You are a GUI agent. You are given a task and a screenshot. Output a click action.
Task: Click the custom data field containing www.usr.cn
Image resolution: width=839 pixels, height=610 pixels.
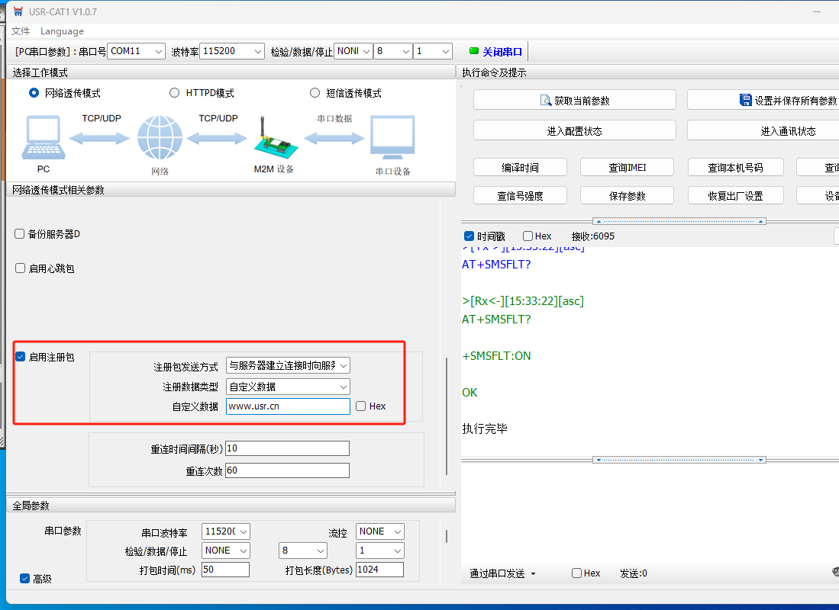click(x=288, y=406)
